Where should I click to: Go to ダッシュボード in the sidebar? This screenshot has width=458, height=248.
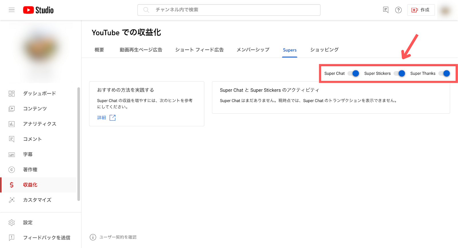coord(39,94)
